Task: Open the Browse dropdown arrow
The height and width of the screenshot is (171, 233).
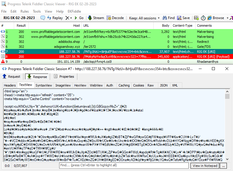Action: coord(227,18)
